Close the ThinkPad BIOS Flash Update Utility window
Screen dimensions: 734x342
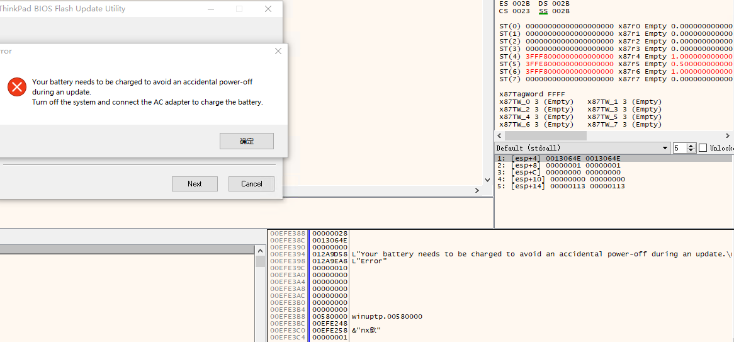pos(268,8)
